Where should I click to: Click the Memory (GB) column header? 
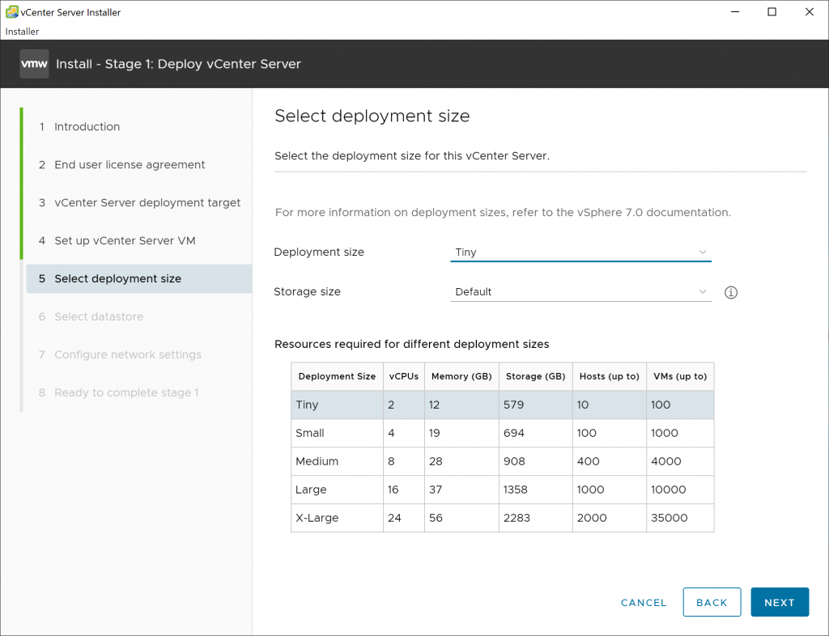[461, 376]
